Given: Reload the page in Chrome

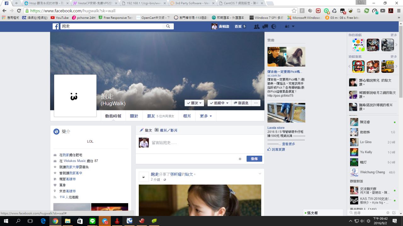Looking at the screenshot, I should tap(19, 11).
